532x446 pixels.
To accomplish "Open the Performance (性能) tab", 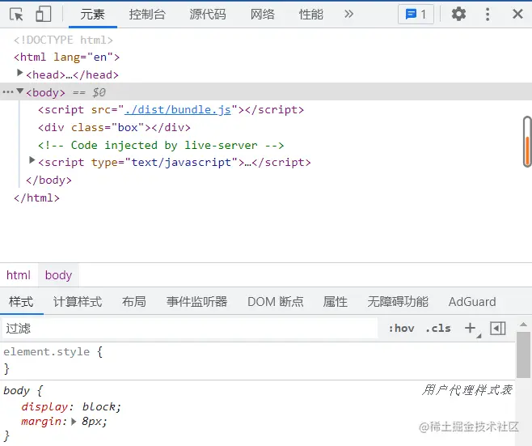I will click(310, 15).
